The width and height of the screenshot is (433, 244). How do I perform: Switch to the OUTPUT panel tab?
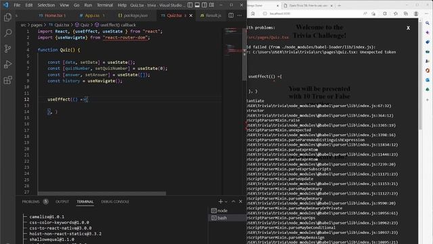62,202
